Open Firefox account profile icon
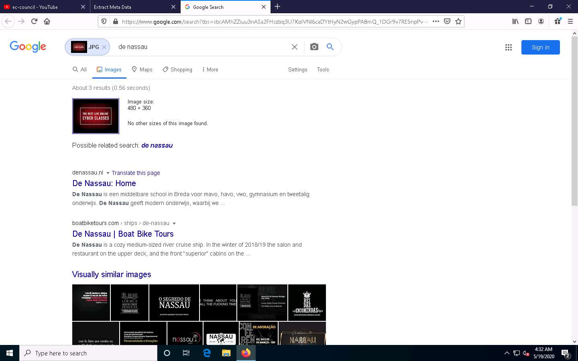The image size is (578, 361). (541, 21)
